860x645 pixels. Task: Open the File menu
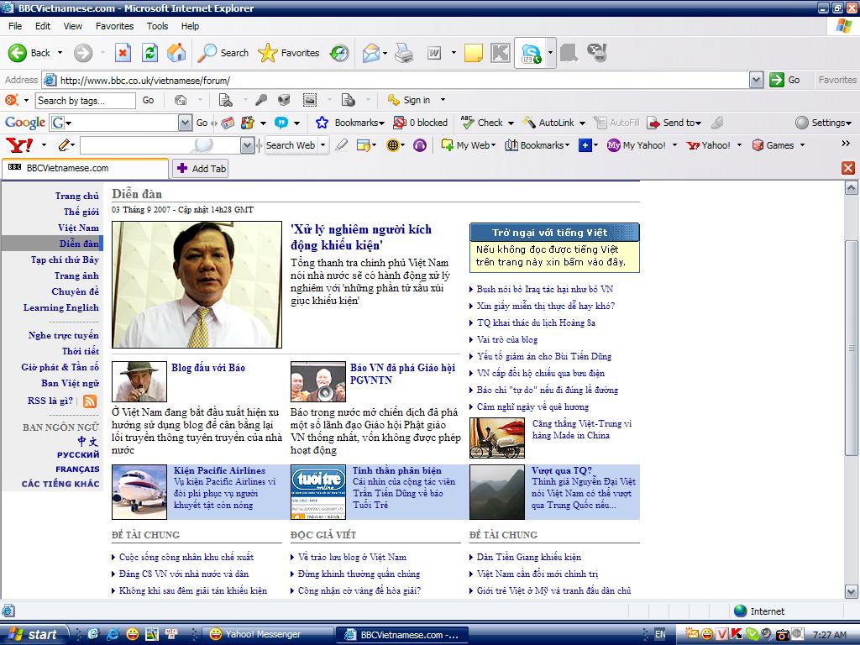point(15,26)
